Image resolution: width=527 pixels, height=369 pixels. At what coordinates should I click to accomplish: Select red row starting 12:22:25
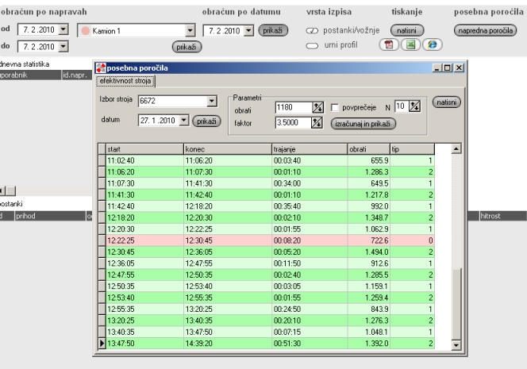pyautogui.click(x=270, y=240)
